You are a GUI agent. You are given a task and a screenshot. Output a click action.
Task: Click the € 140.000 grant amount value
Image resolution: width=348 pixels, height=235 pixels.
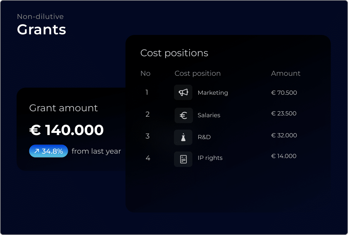click(67, 130)
